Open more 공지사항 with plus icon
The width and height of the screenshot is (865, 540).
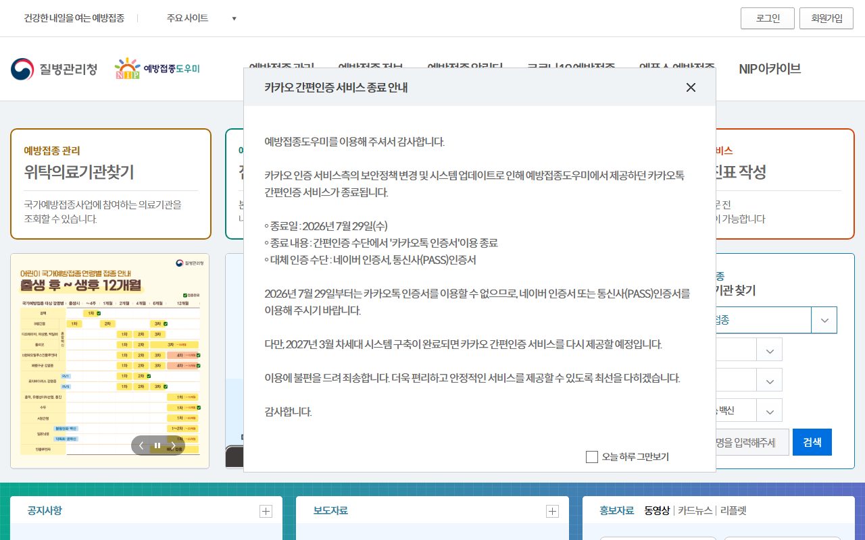pos(266,512)
